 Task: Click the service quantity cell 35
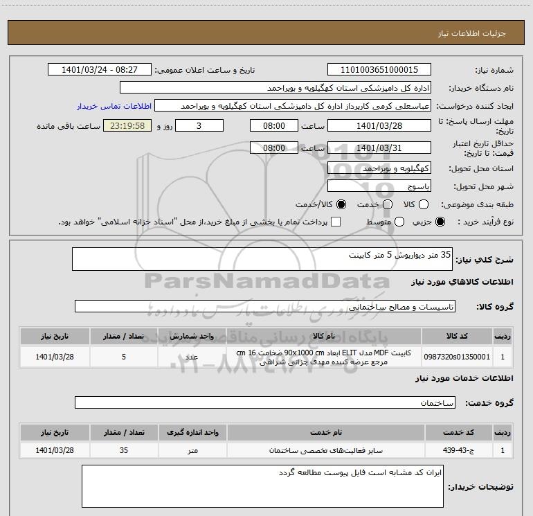coord(124,450)
